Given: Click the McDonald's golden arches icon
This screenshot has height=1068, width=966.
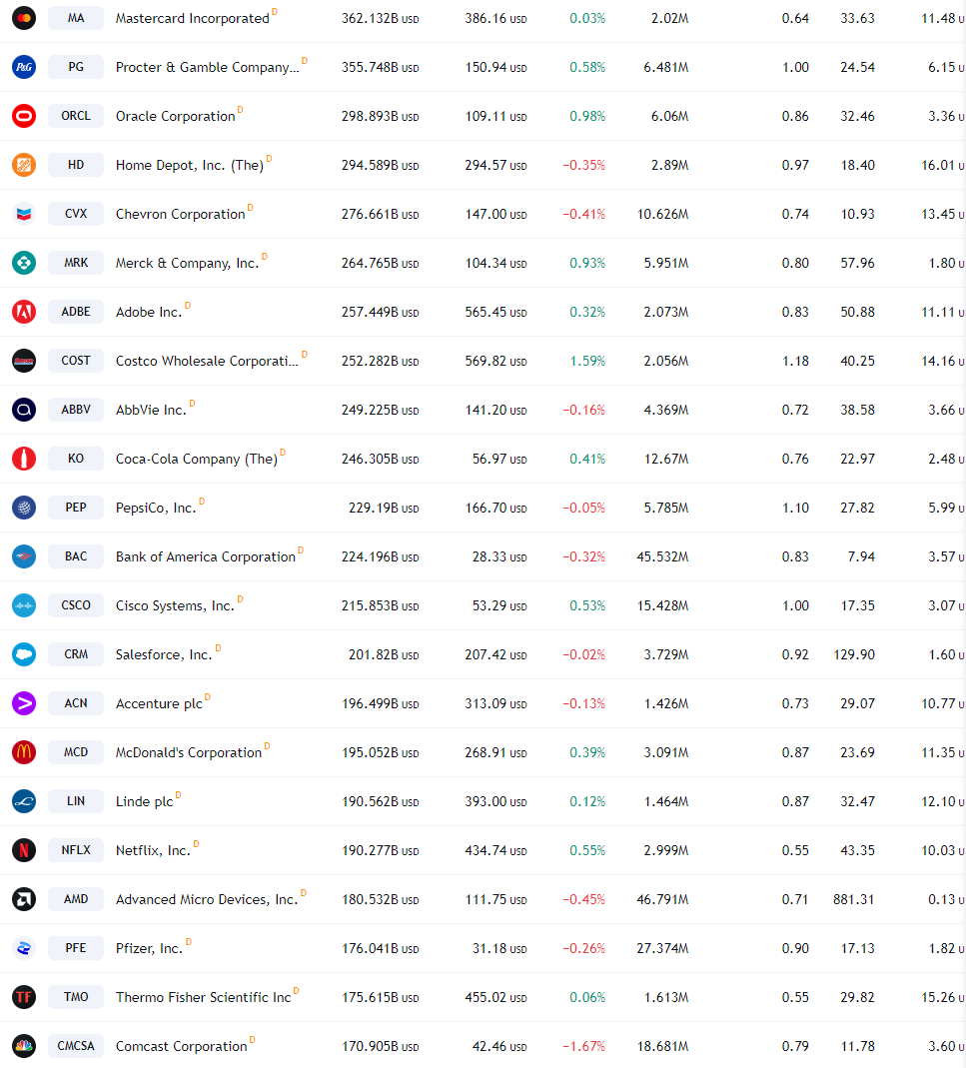Looking at the screenshot, I should coord(24,752).
